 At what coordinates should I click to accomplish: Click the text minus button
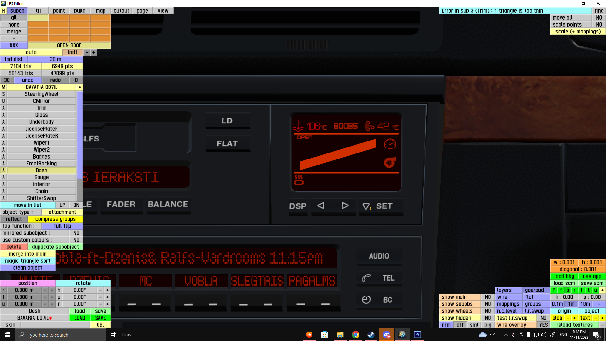pos(595,318)
